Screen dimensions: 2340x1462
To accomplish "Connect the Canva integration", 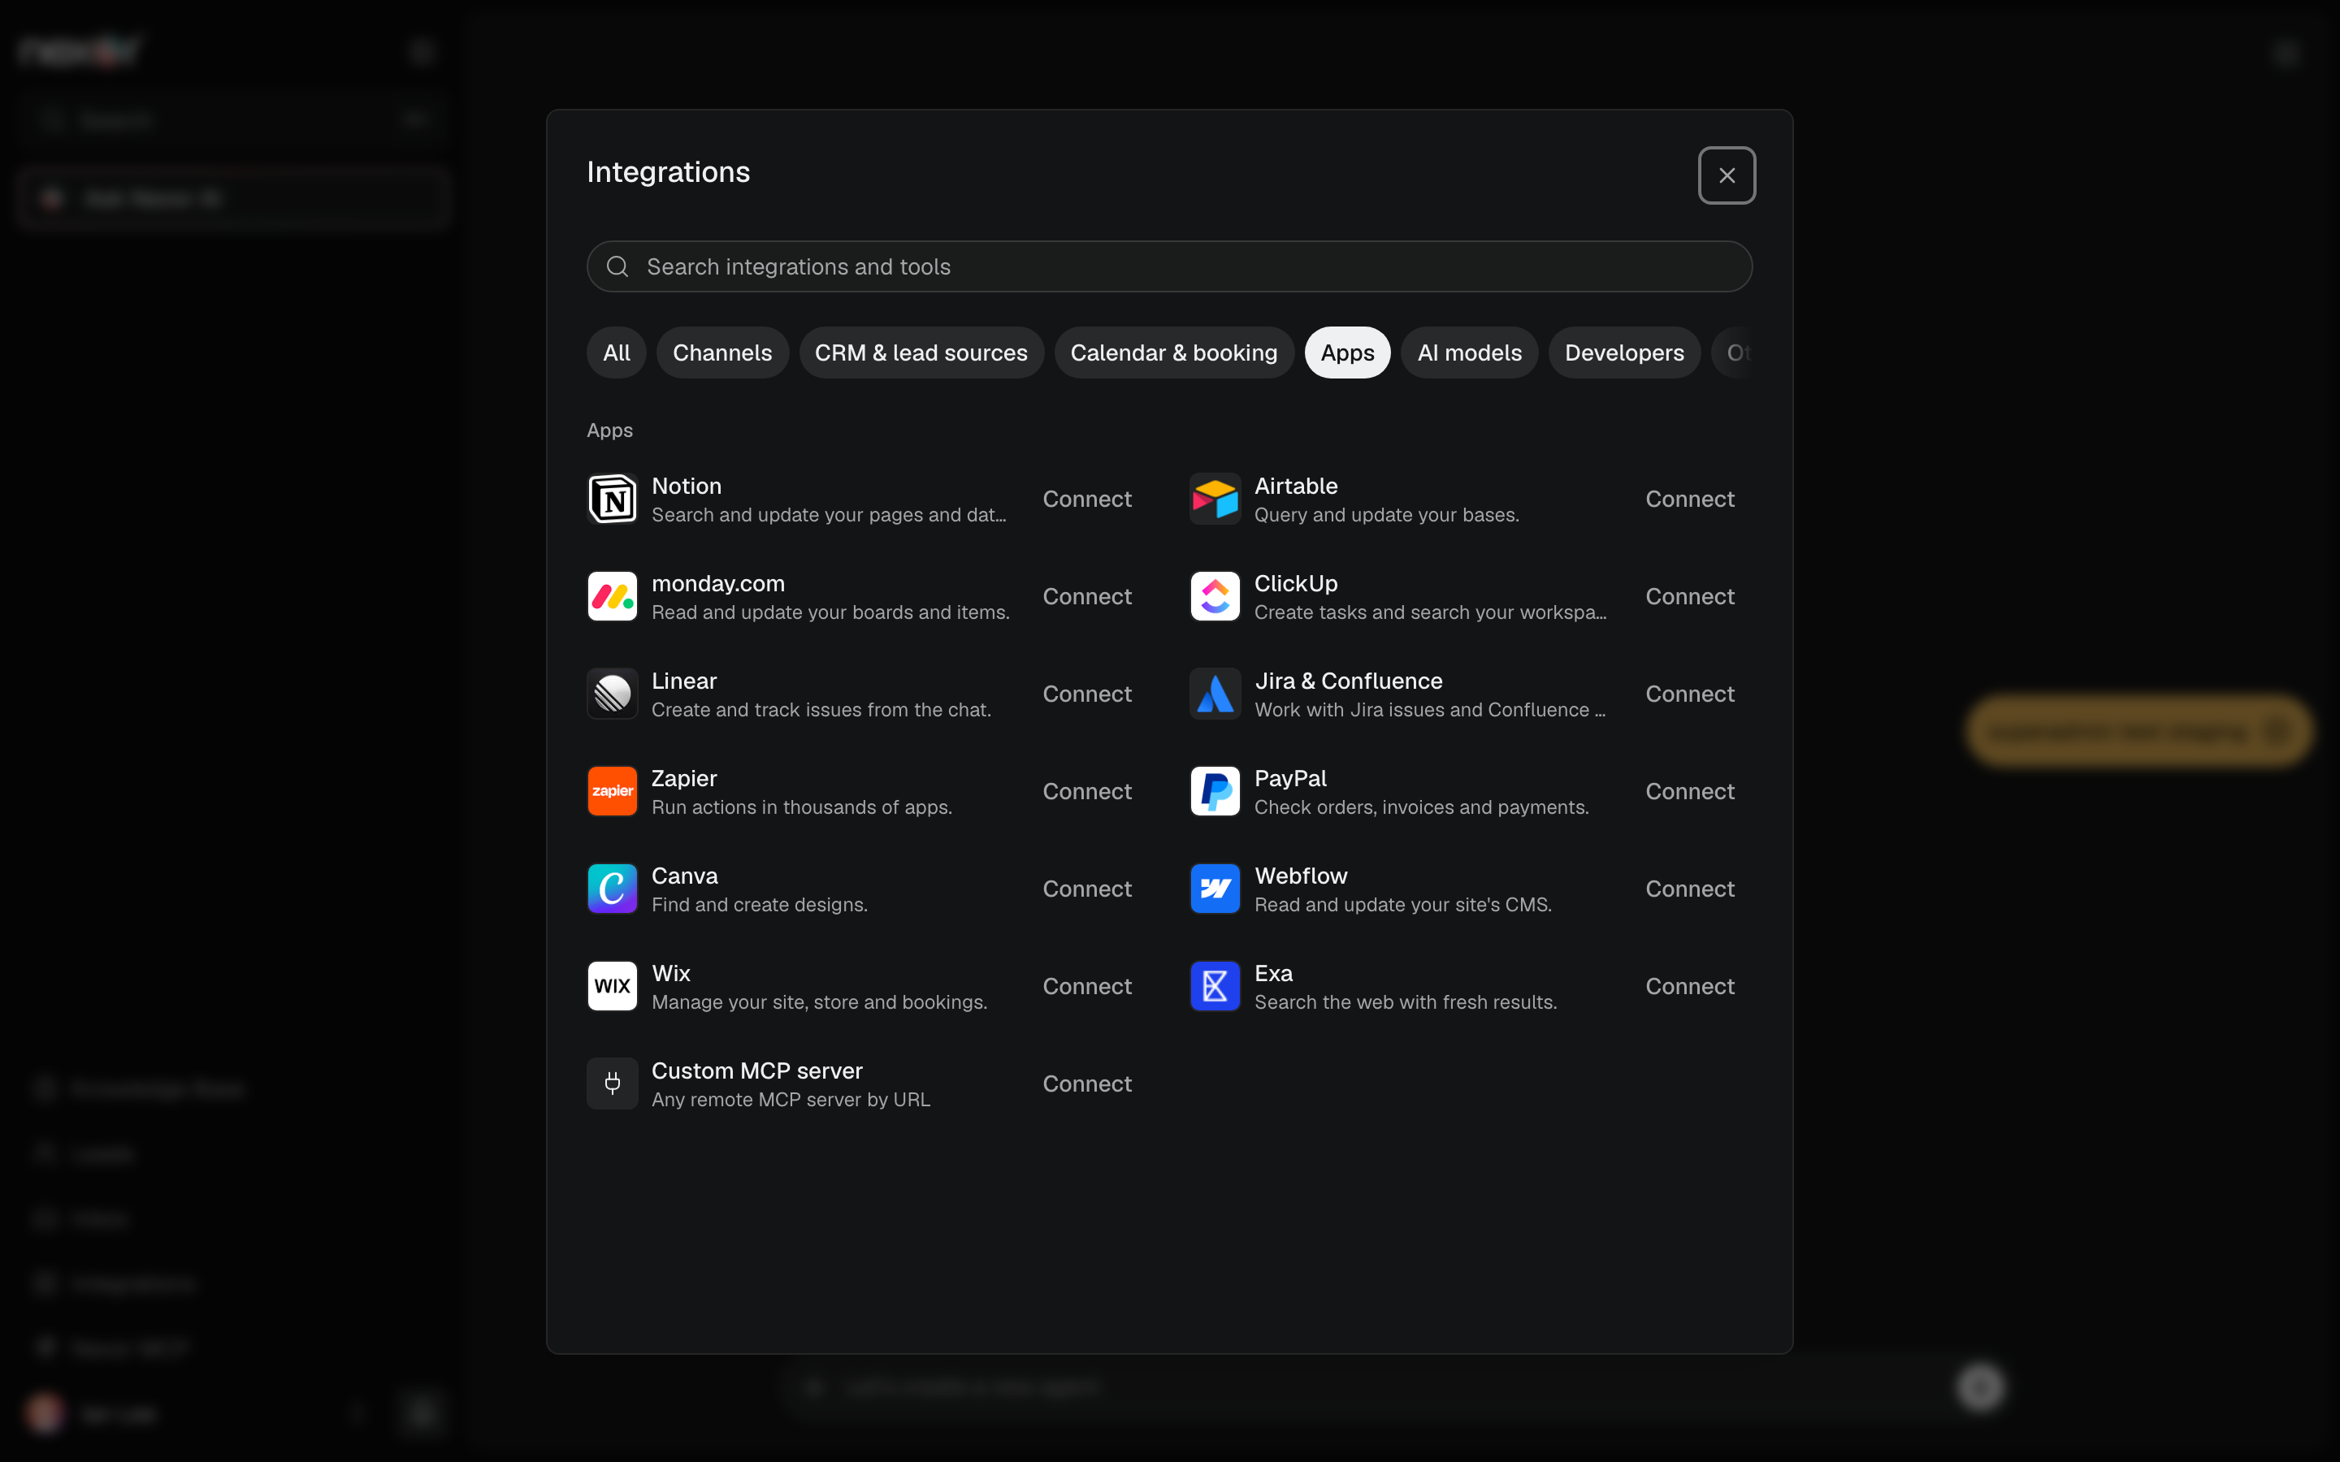I will click(x=1087, y=889).
